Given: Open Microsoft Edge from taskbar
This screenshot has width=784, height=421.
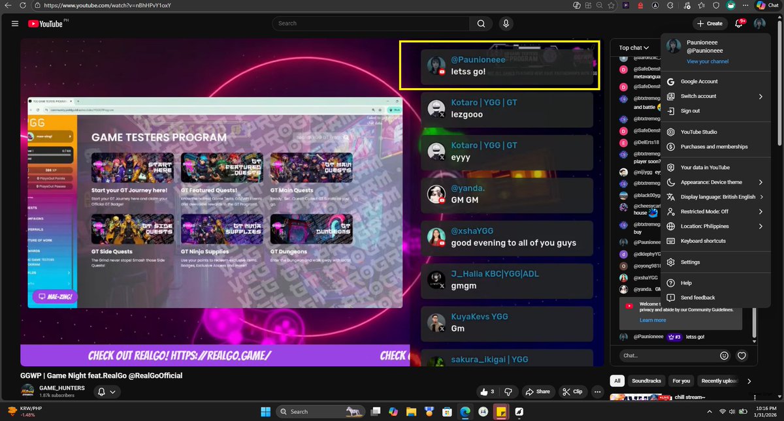Looking at the screenshot, I should point(465,412).
